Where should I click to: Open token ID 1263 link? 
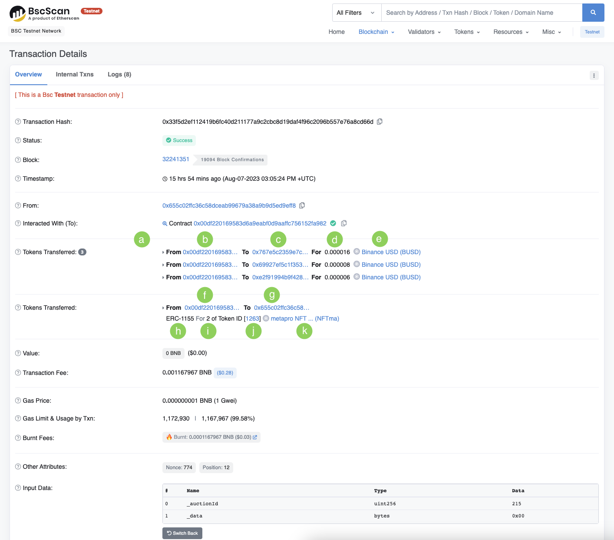click(x=252, y=318)
